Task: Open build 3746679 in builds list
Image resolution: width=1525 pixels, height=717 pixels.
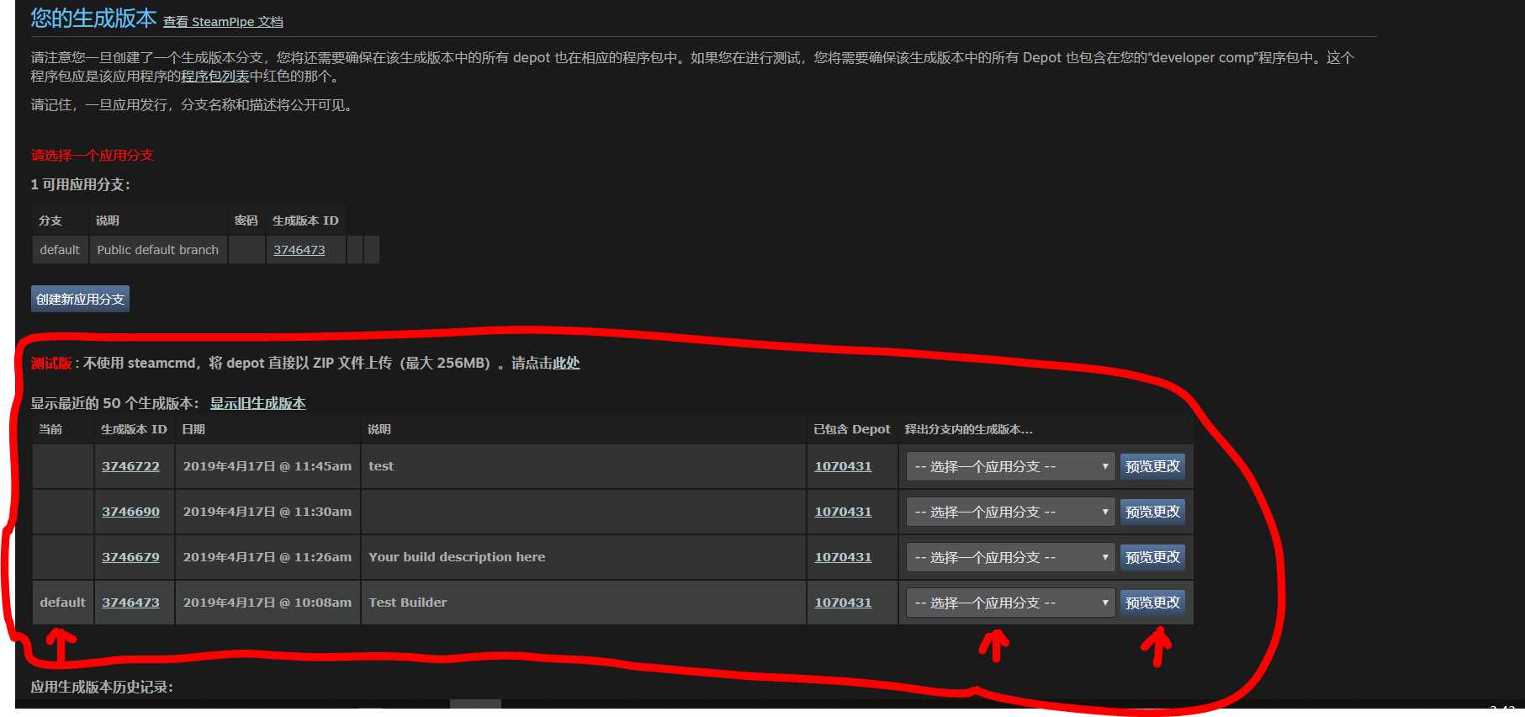Action: tap(130, 557)
